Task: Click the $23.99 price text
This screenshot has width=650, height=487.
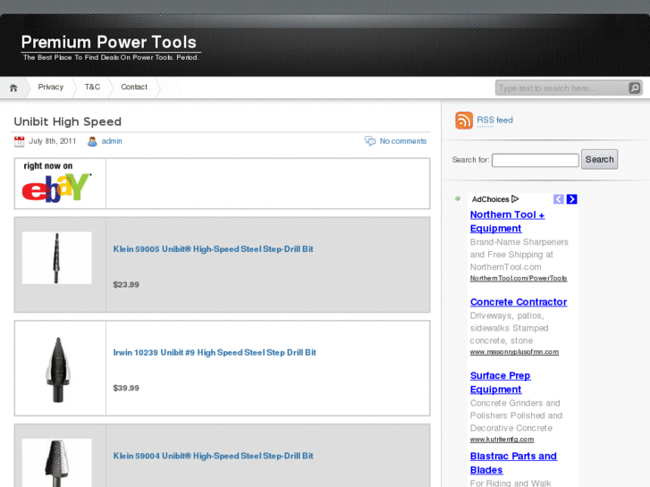Action: [x=126, y=285]
